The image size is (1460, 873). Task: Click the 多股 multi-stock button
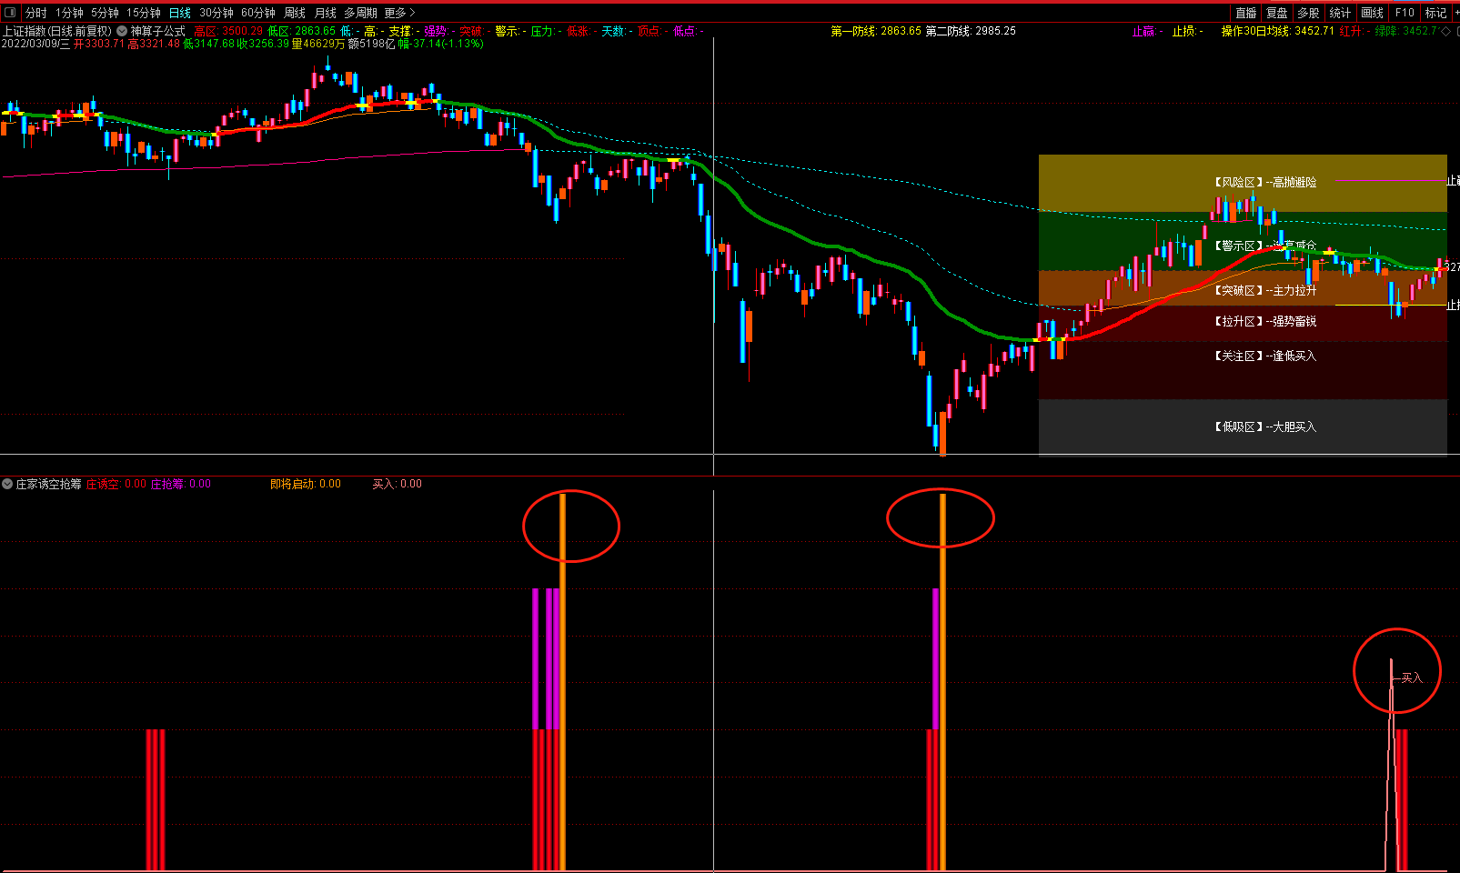[1308, 13]
